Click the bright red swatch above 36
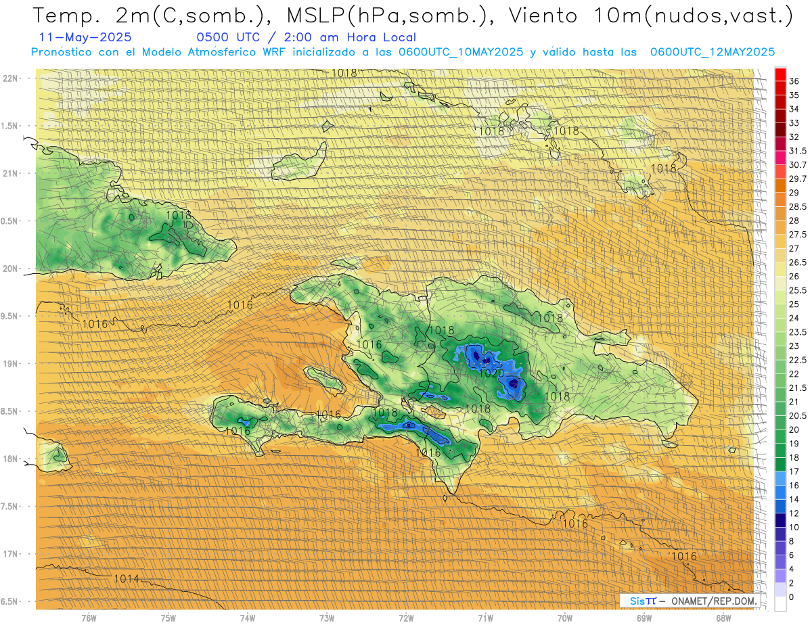The image size is (812, 627). (780, 74)
